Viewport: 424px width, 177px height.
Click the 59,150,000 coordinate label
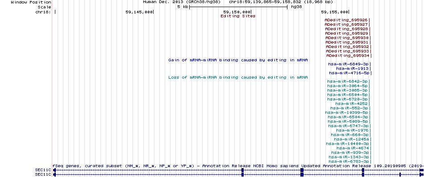coord(237,12)
